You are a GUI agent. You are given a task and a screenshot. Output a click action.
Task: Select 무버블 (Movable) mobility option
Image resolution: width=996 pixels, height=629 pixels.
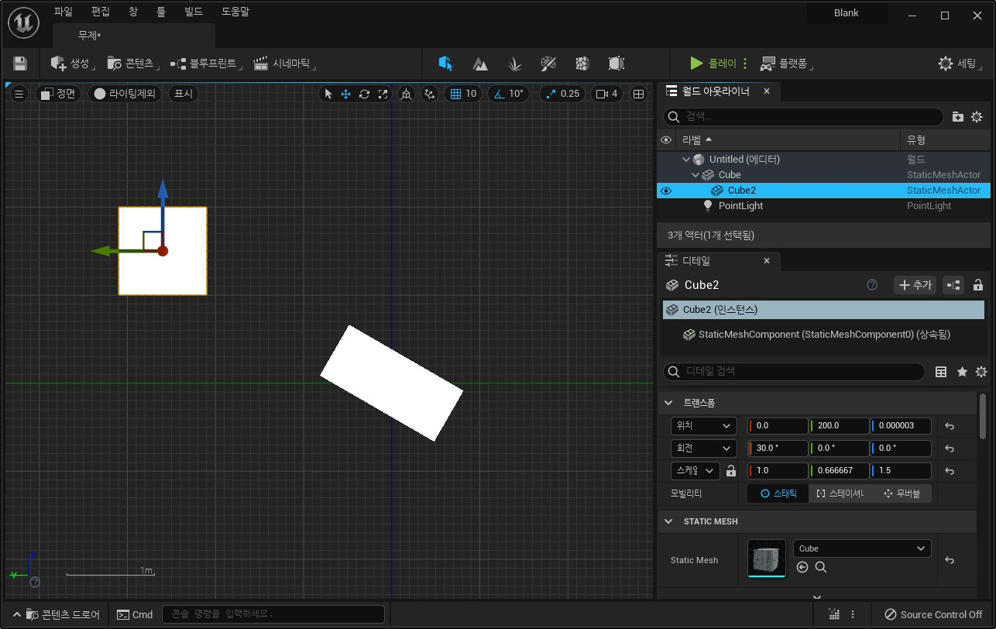click(901, 493)
